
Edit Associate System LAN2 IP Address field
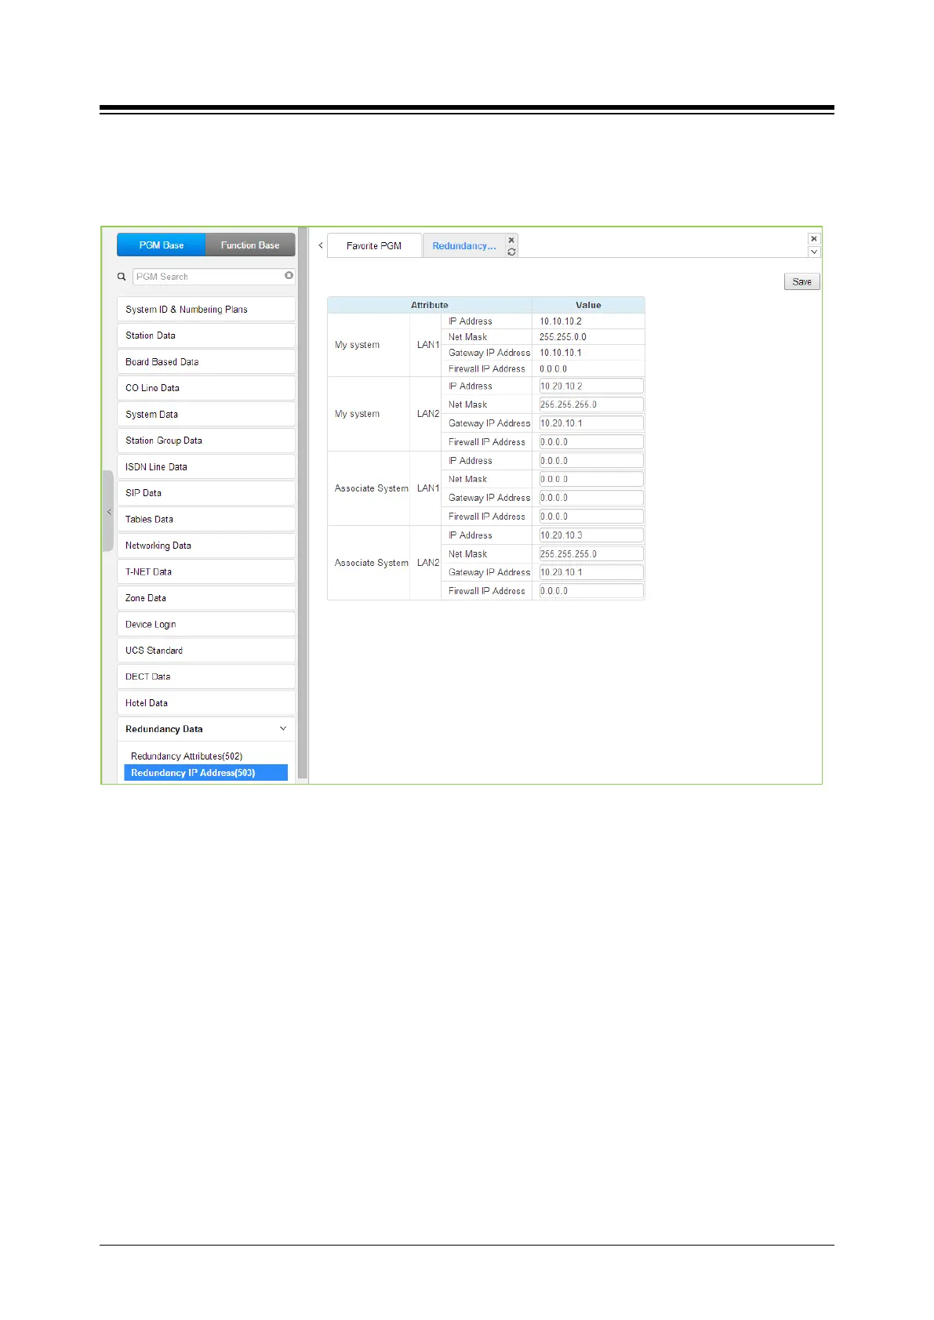coord(591,535)
